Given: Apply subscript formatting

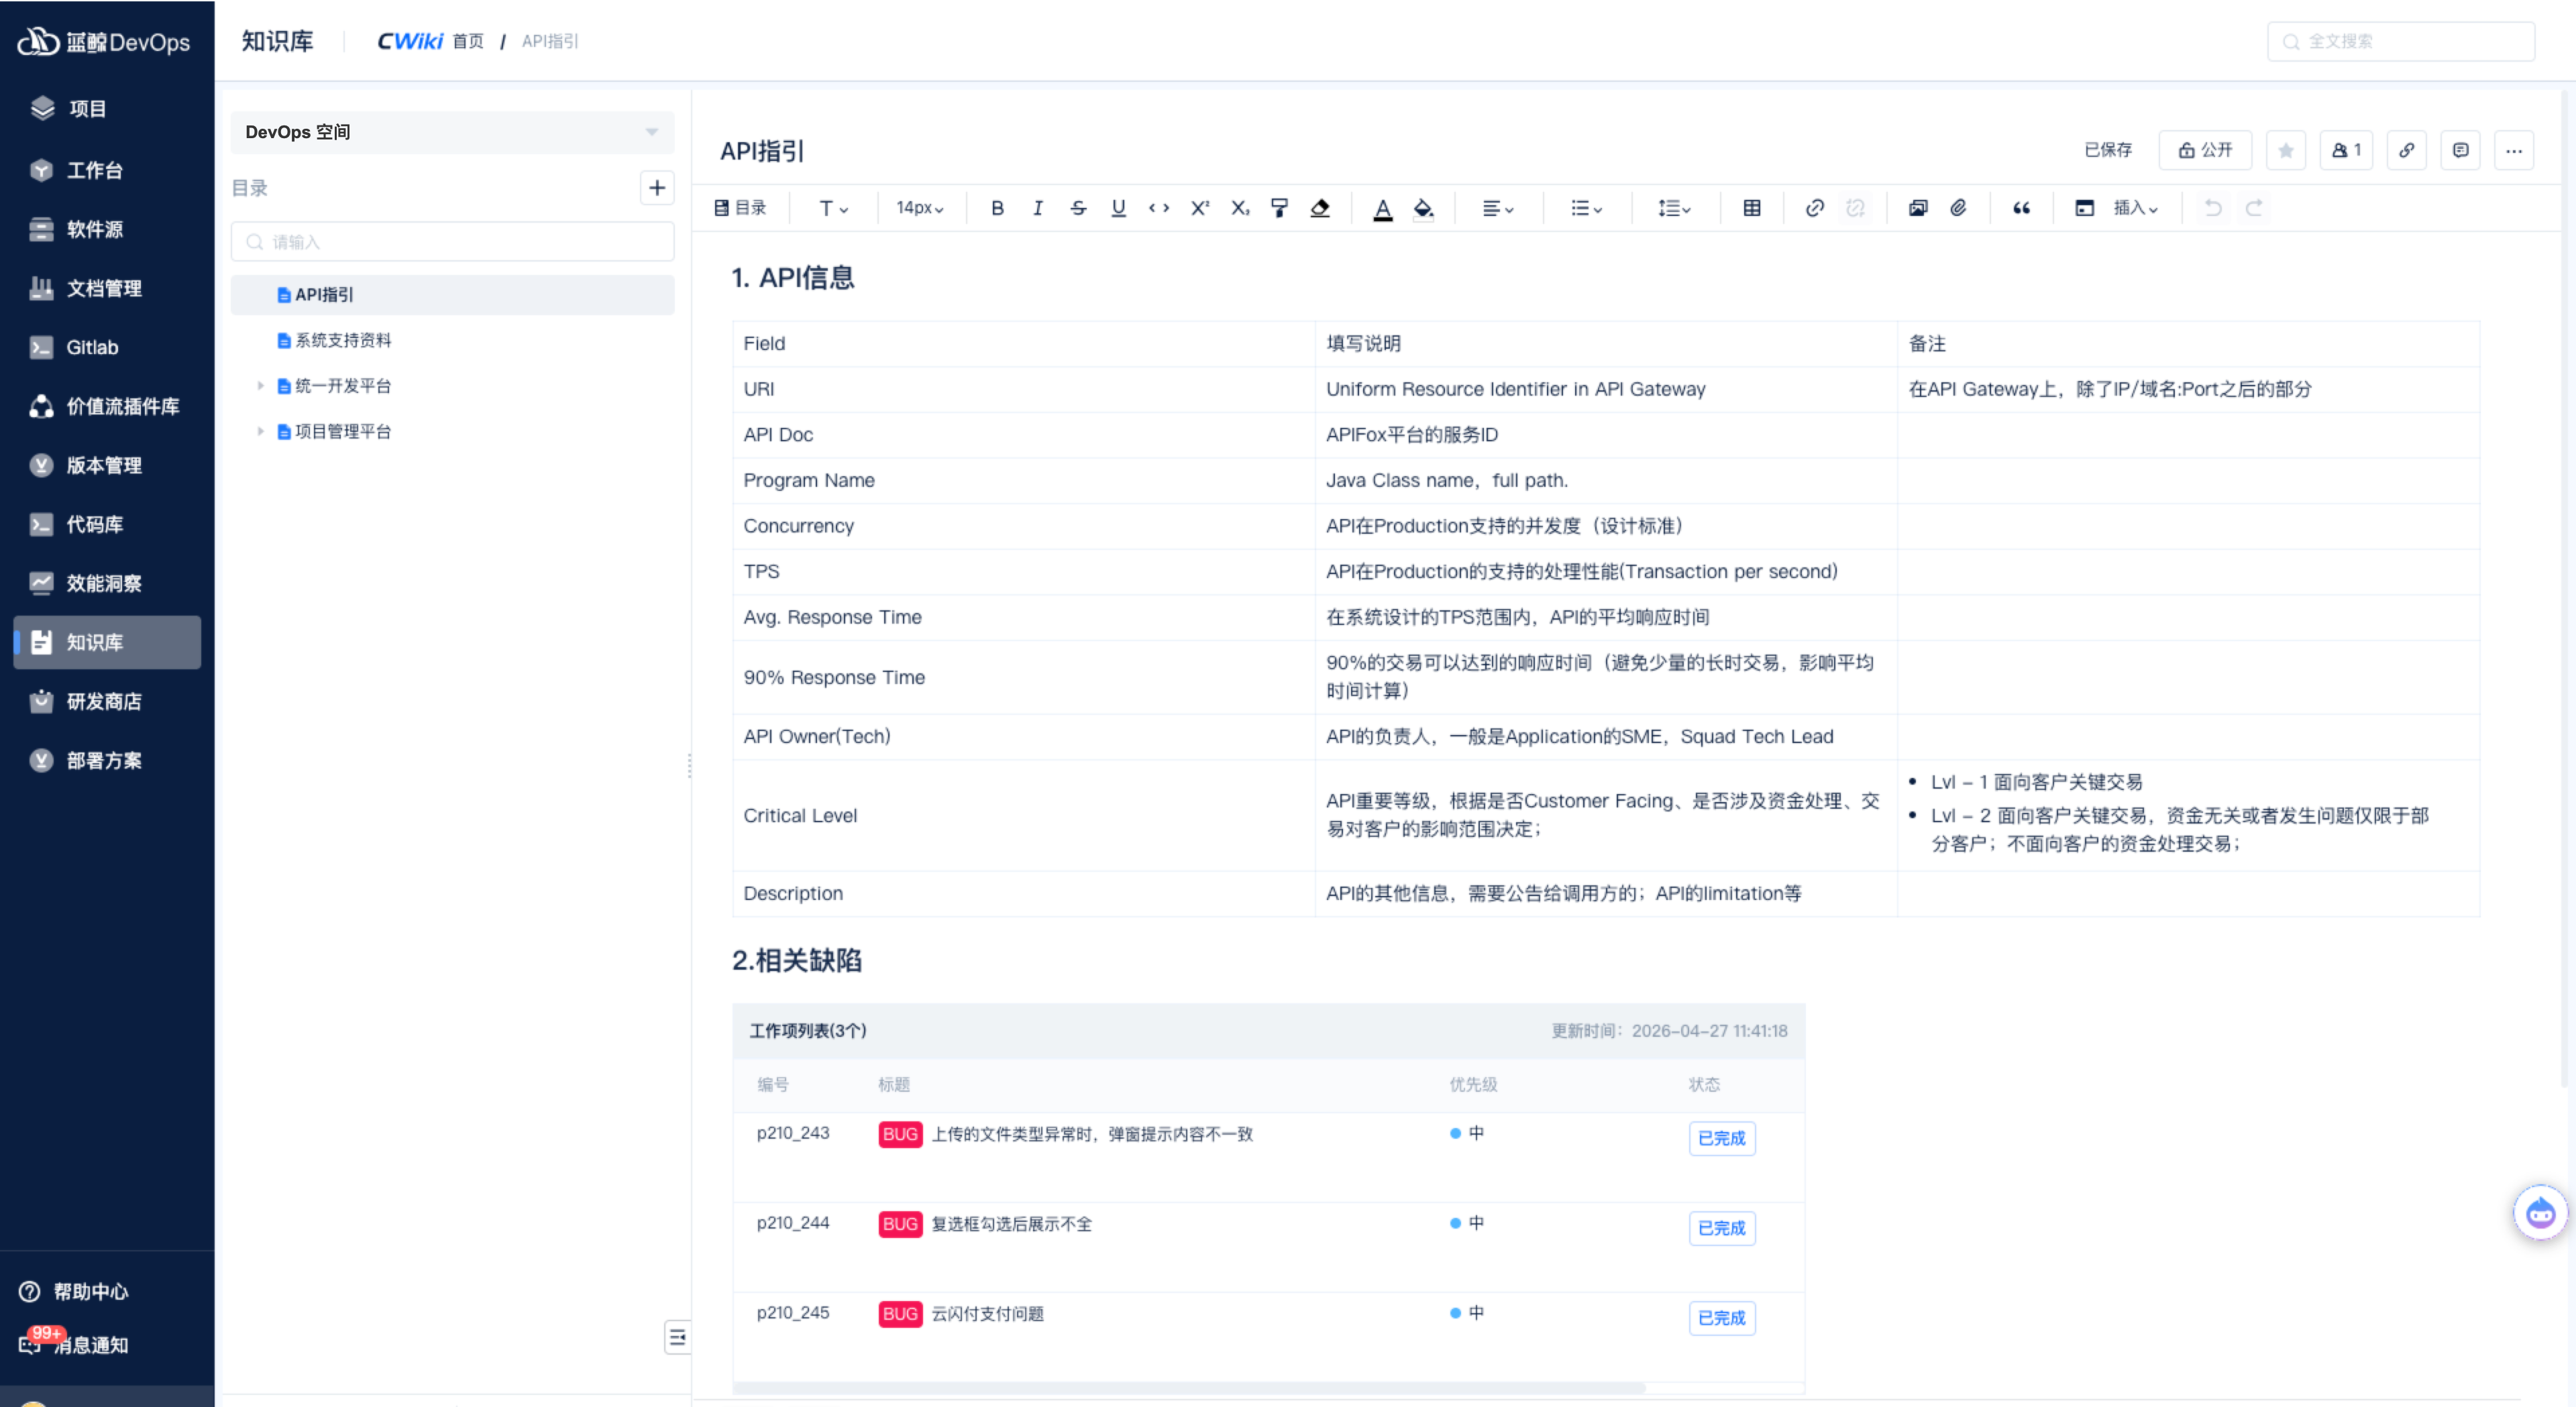Looking at the screenshot, I should 1240,208.
